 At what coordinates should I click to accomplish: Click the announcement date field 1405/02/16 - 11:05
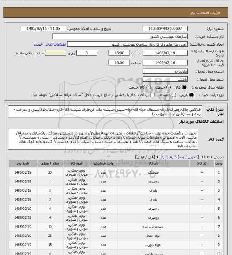(x=43, y=28)
